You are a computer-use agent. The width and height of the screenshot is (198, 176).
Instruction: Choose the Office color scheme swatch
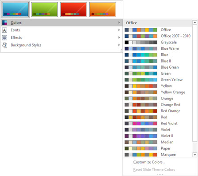tap(141, 30)
